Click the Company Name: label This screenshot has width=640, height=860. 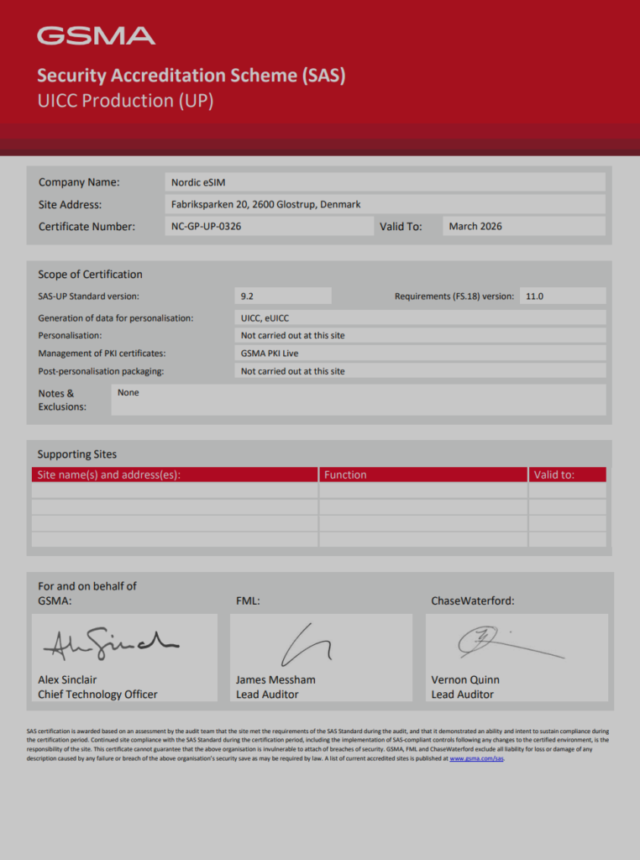pyautogui.click(x=79, y=182)
